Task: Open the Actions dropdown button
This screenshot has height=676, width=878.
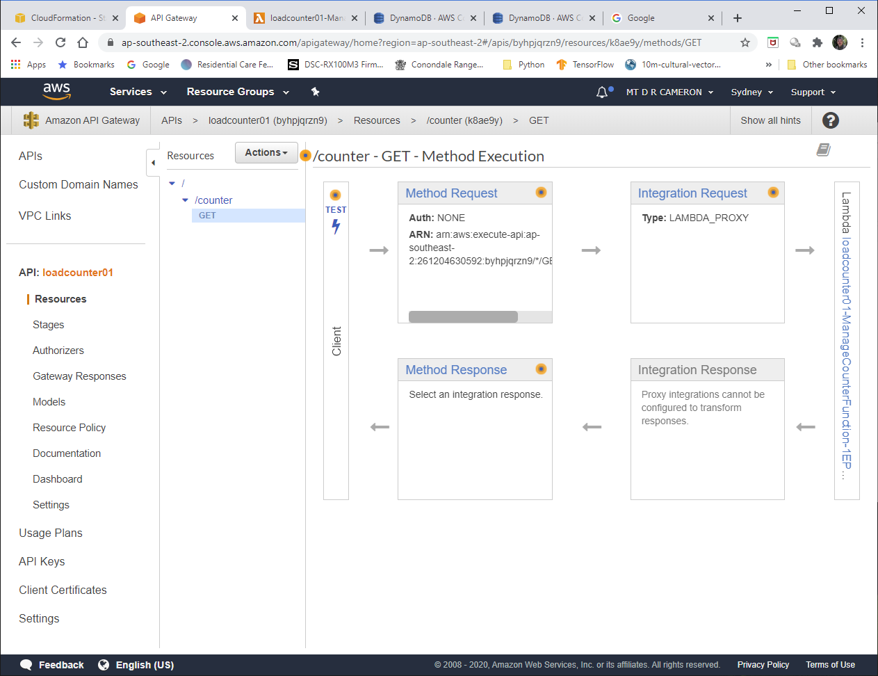Action: click(x=266, y=152)
